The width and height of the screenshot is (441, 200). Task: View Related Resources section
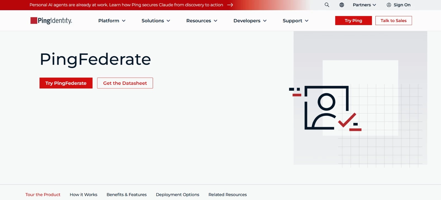pyautogui.click(x=228, y=194)
